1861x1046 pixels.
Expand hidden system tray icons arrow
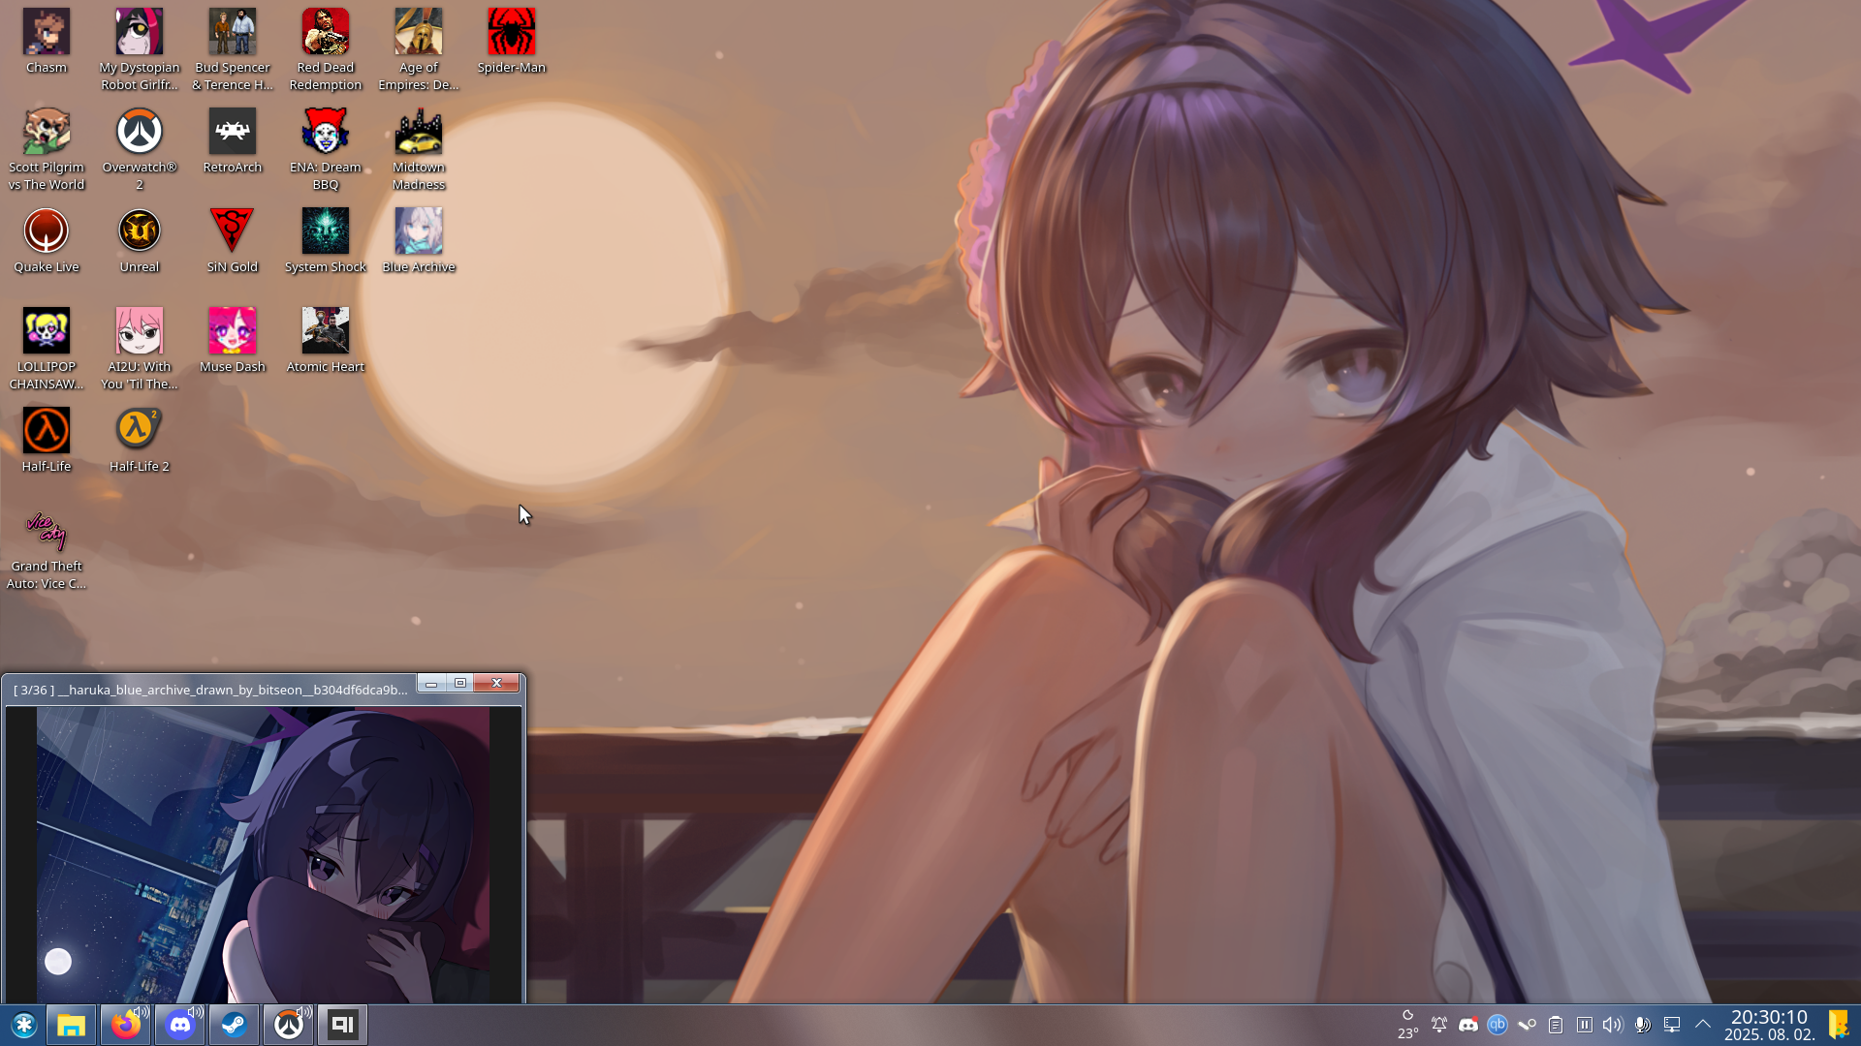1703,1025
